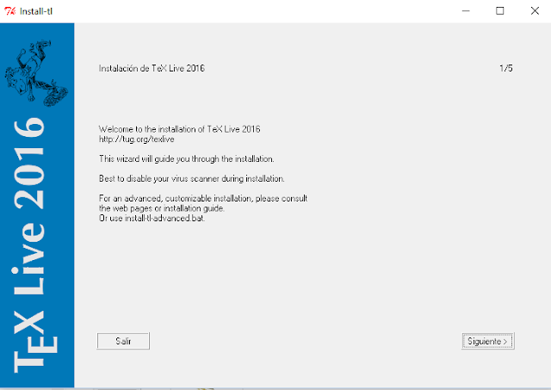551x390 pixels.
Task: Click the http://tug.org/texlive URL text
Action: (136, 139)
